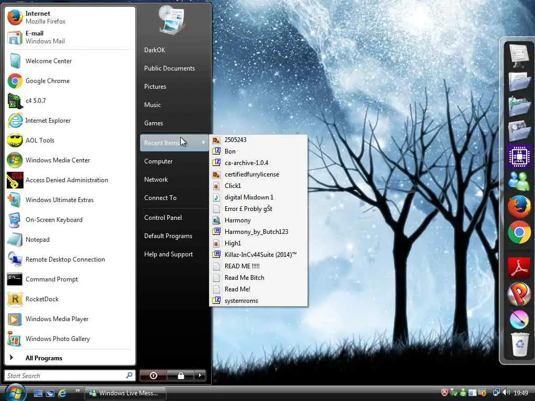Open Games explorer

(174, 123)
